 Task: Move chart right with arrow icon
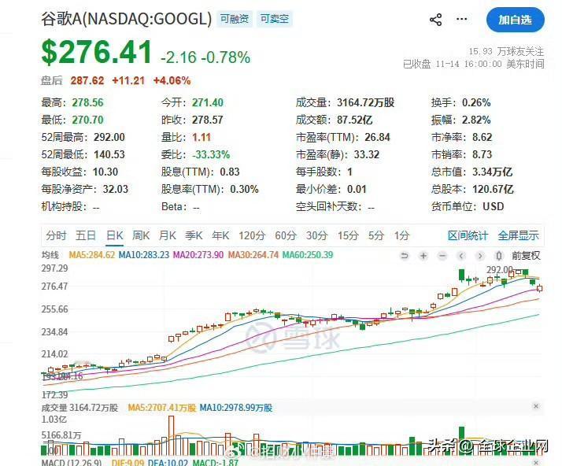[x=480, y=256]
